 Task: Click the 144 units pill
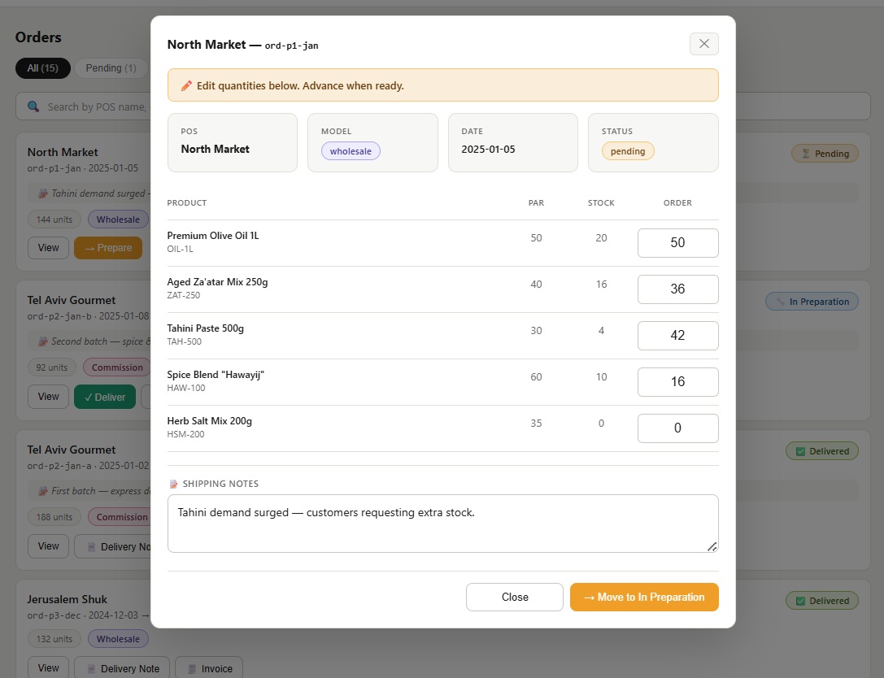click(54, 219)
